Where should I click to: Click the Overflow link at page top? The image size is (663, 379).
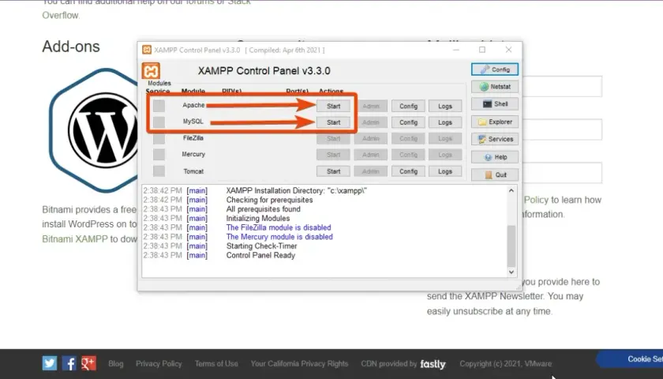point(60,15)
